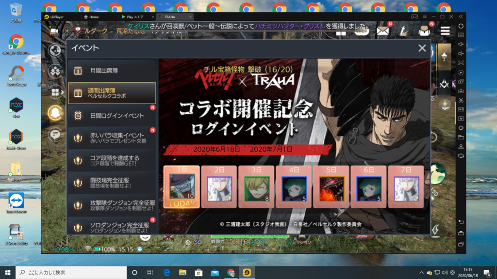Image resolution: width=497 pixels, height=279 pixels.
Task: Decrease emulator volume
Action: pos(461,53)
